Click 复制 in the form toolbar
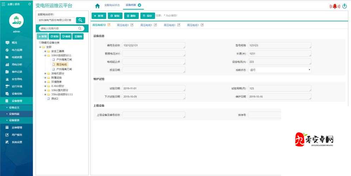This screenshot has width=351, height=176. click(115, 16)
